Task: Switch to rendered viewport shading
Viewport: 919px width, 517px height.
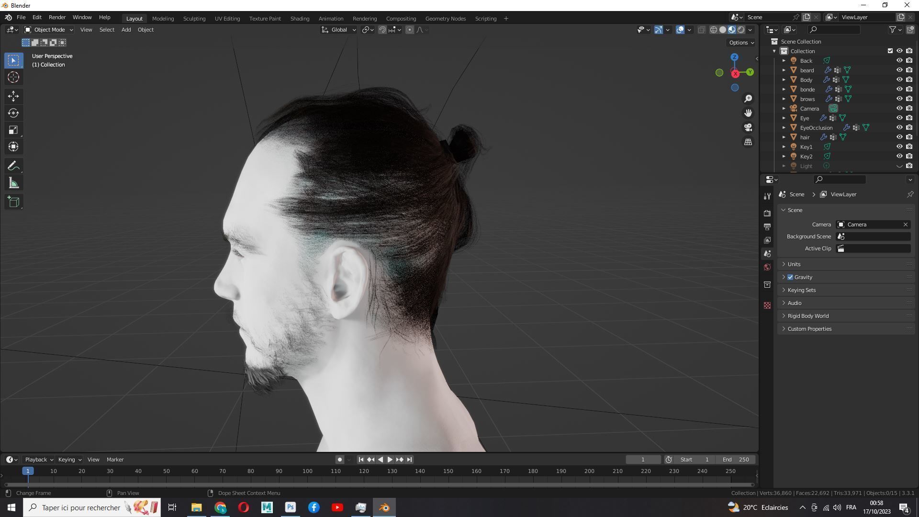Action: pos(741,30)
